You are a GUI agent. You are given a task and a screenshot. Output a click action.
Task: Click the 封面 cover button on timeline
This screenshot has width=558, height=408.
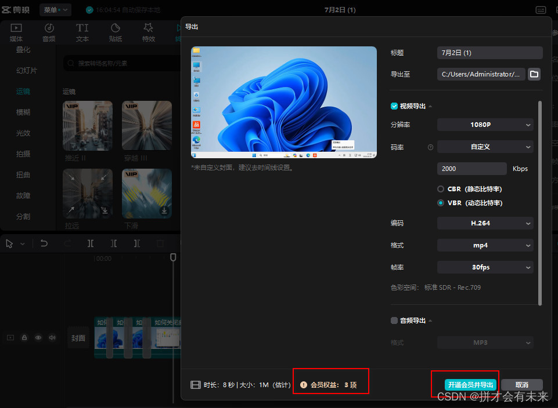[x=78, y=338]
